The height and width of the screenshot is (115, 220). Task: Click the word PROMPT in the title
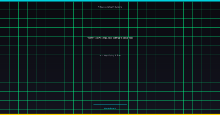coord(91,38)
